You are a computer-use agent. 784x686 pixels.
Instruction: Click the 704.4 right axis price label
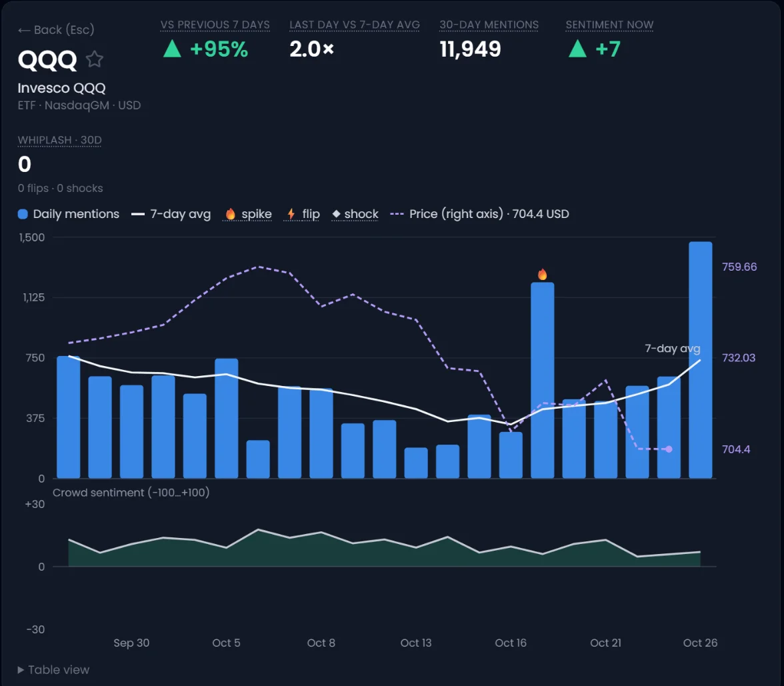point(736,449)
